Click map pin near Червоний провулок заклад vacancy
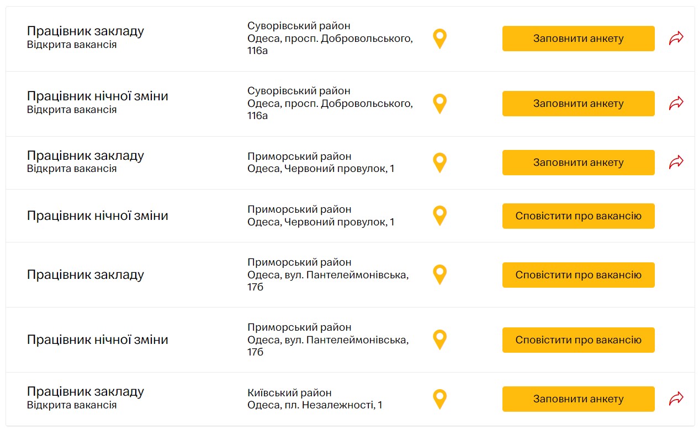 (439, 162)
